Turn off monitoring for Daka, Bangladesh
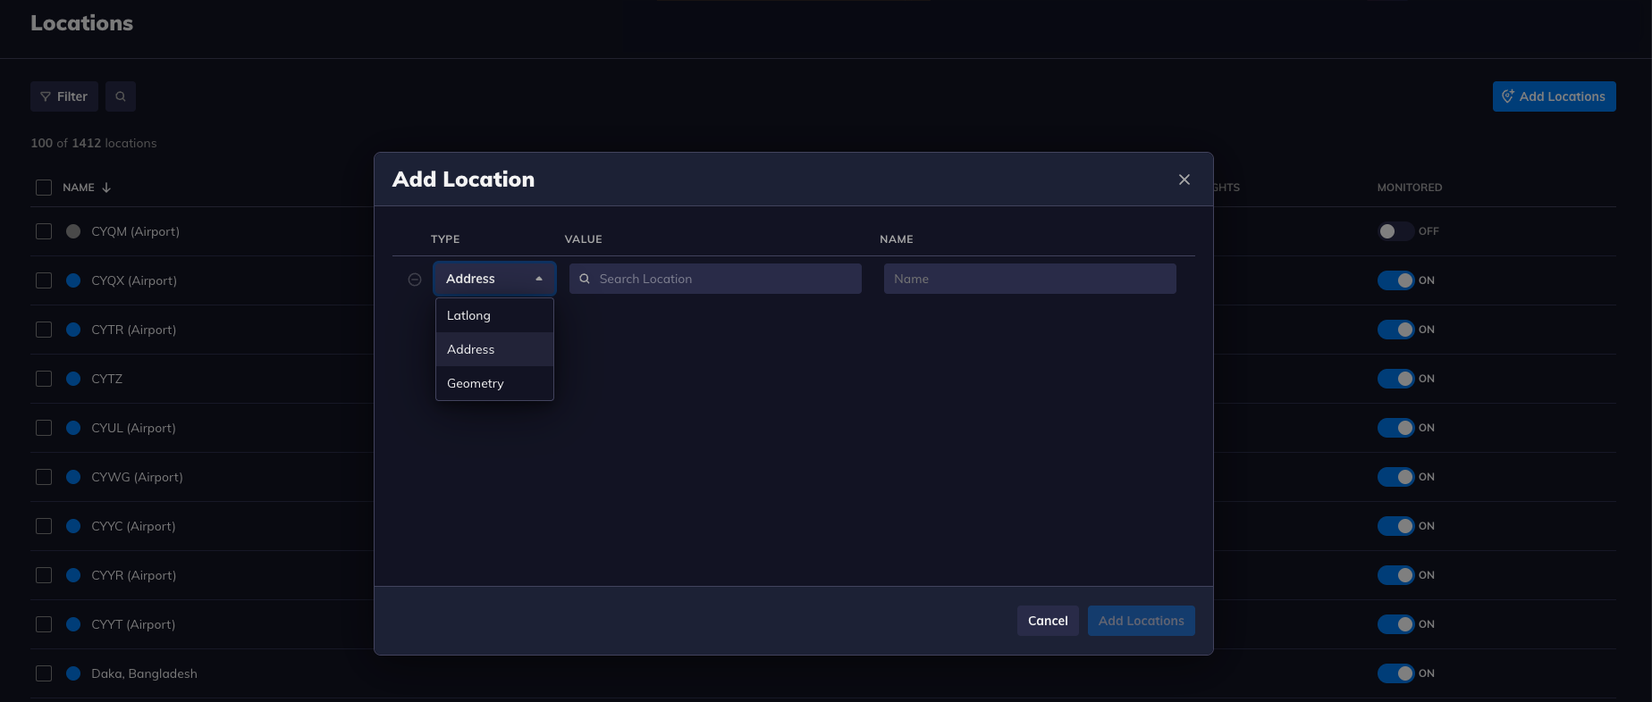Viewport: 1652px width, 702px height. pos(1395,673)
